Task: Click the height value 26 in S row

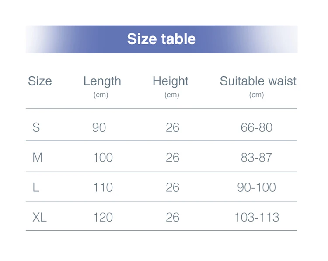Action: click(x=173, y=127)
